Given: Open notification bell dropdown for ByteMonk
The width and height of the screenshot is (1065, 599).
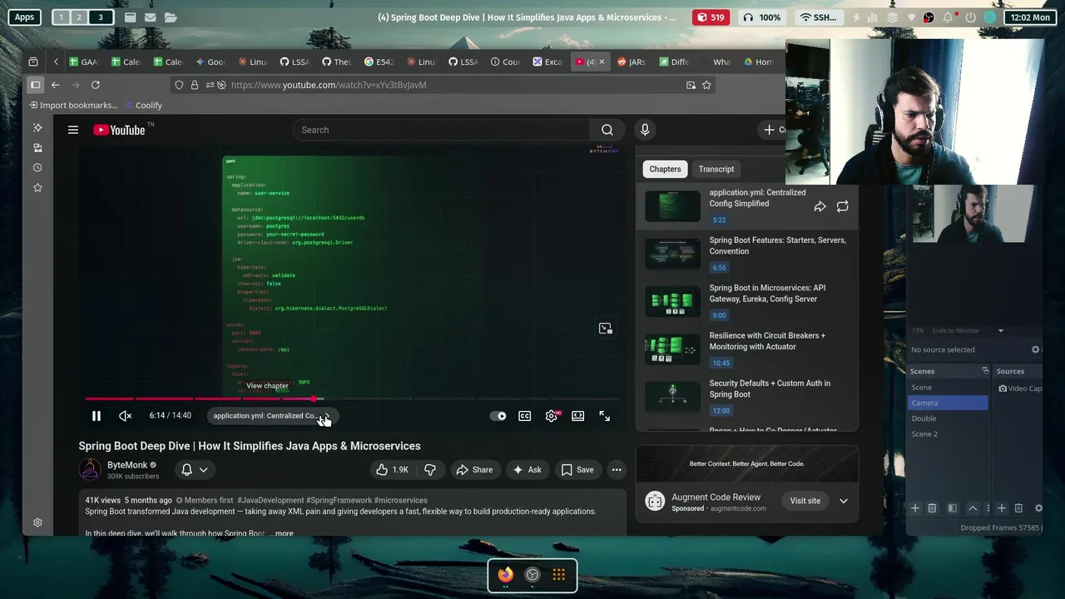Looking at the screenshot, I should coord(195,470).
